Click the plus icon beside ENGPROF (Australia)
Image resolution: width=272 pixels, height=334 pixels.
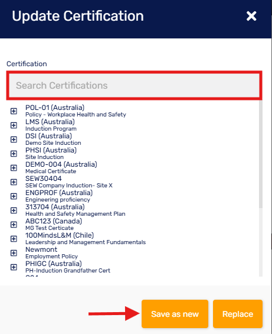(14, 196)
